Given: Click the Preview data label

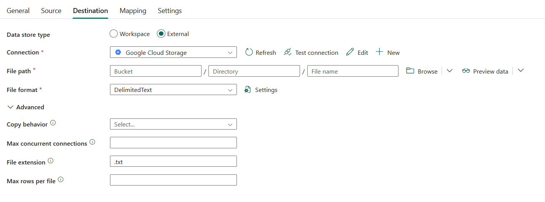Looking at the screenshot, I should tap(491, 72).
